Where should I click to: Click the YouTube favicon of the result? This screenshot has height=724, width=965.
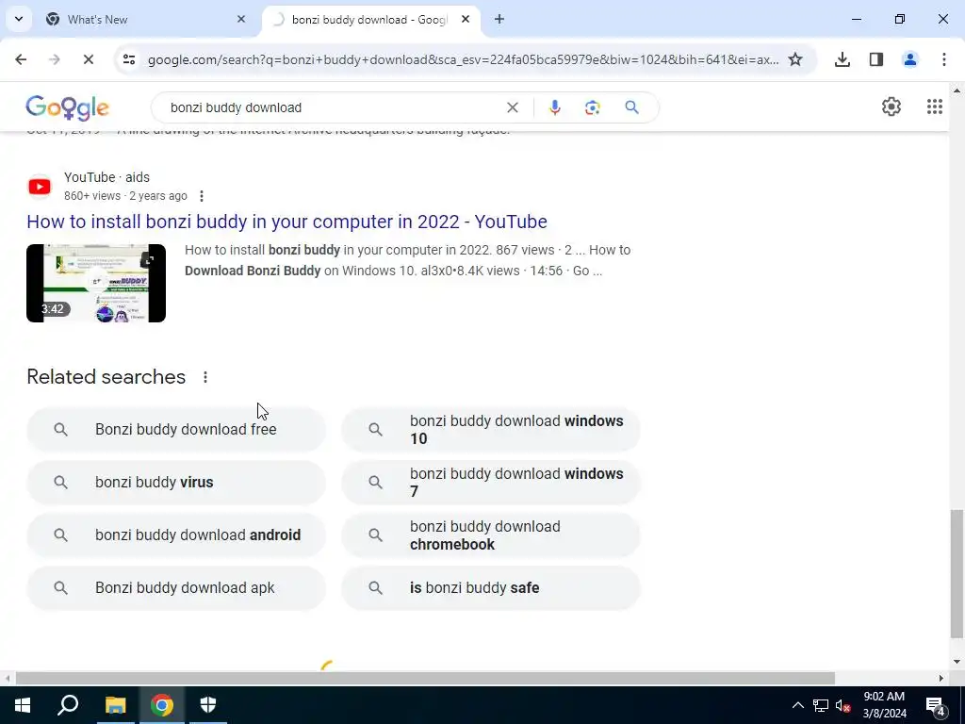click(x=40, y=187)
